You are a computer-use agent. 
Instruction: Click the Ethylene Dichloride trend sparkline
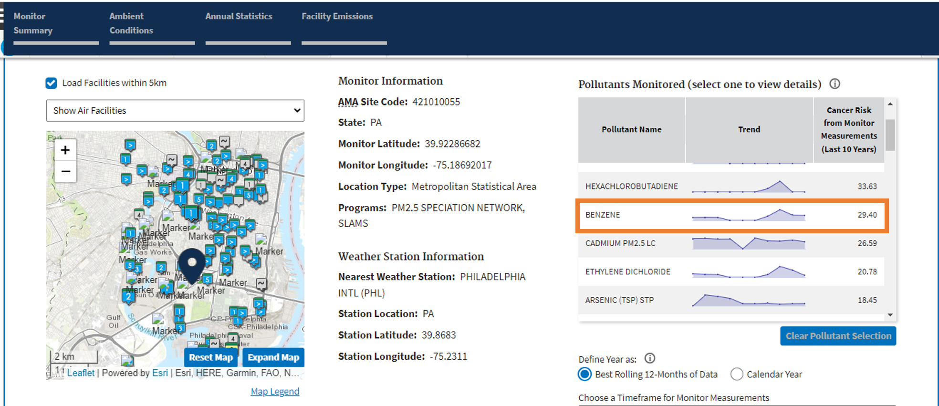click(749, 271)
